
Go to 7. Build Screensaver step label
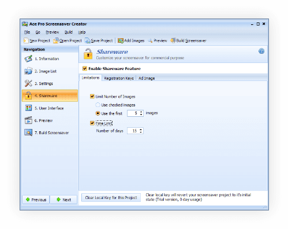pyautogui.click(x=51, y=133)
